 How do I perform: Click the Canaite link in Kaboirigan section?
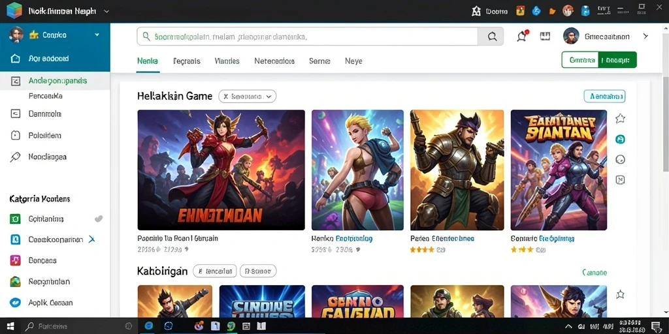[595, 273]
